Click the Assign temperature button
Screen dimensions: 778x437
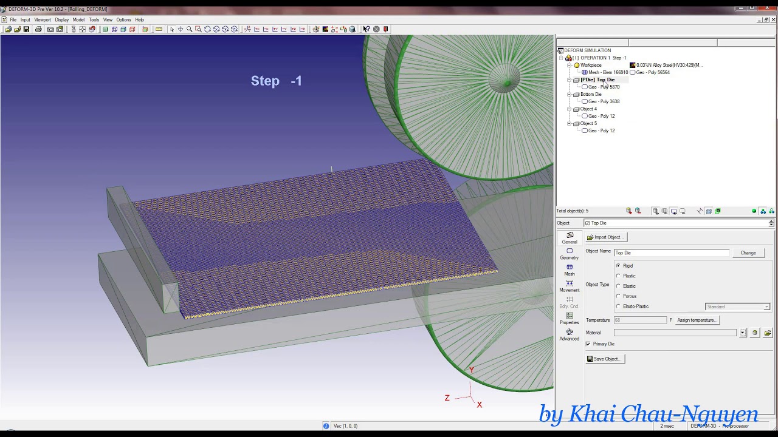(x=697, y=320)
